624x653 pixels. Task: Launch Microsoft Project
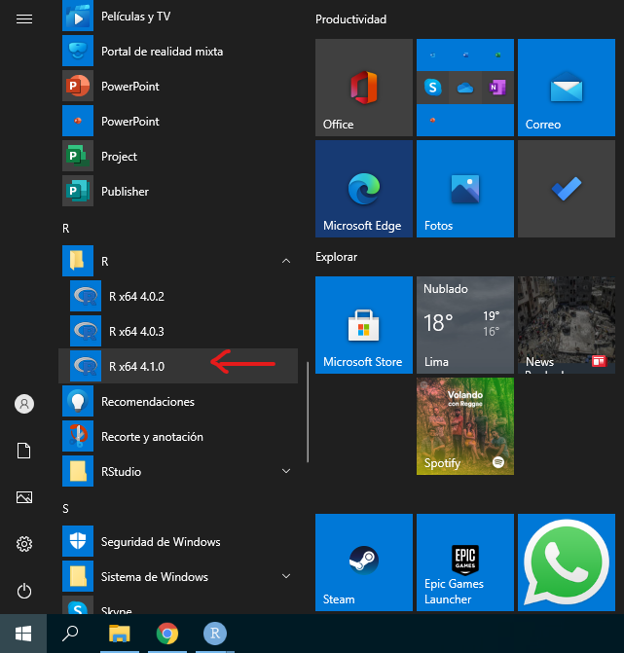pyautogui.click(x=179, y=156)
